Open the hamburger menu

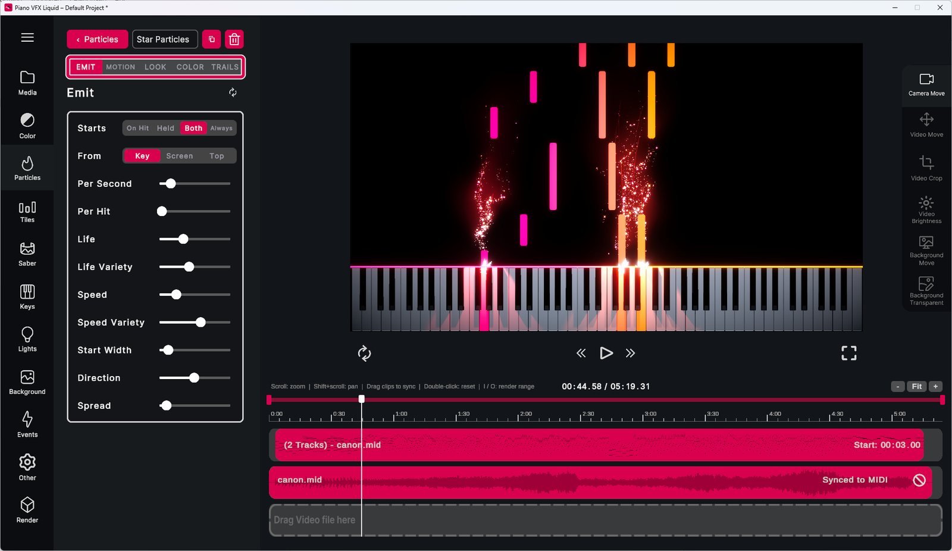tap(27, 37)
